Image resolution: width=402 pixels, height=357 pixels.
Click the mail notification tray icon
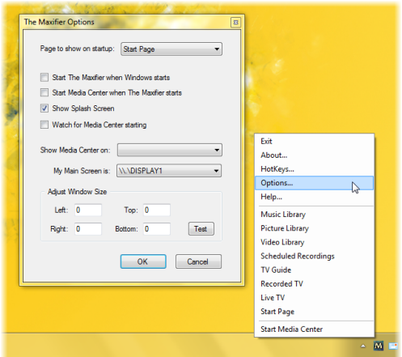point(393,346)
